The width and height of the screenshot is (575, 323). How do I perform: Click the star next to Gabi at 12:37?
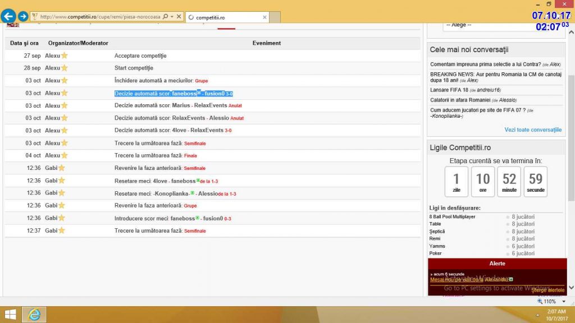62,230
